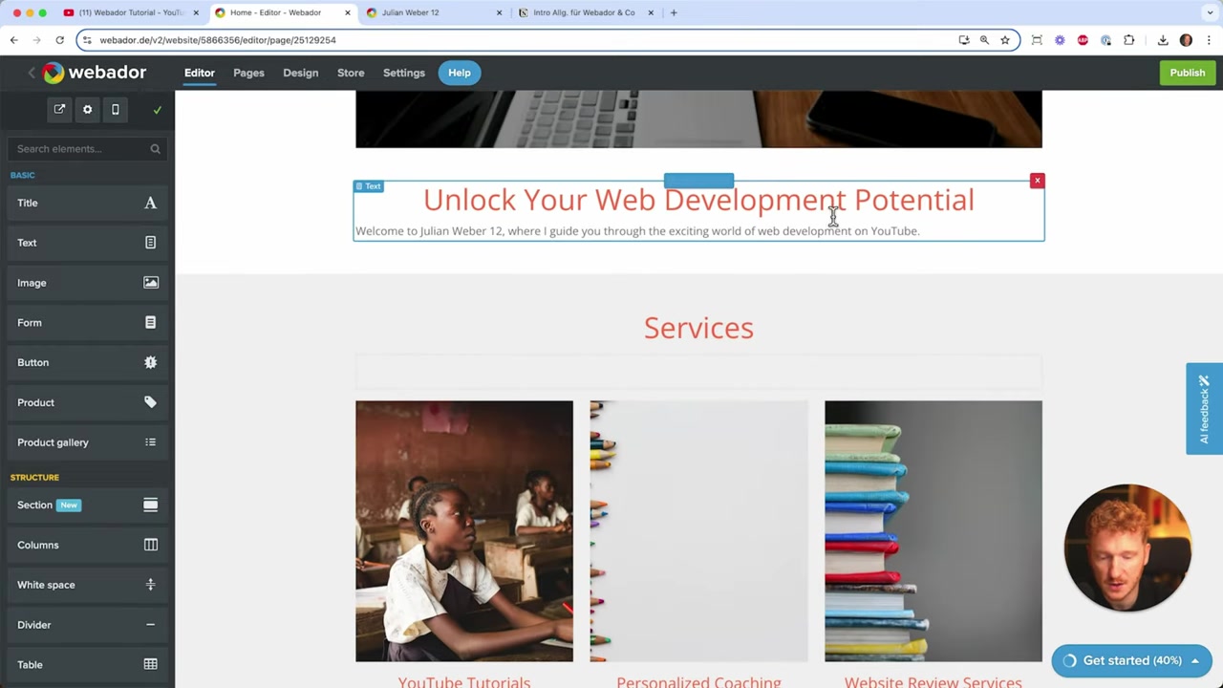Choose the Image element icon

pos(150,283)
